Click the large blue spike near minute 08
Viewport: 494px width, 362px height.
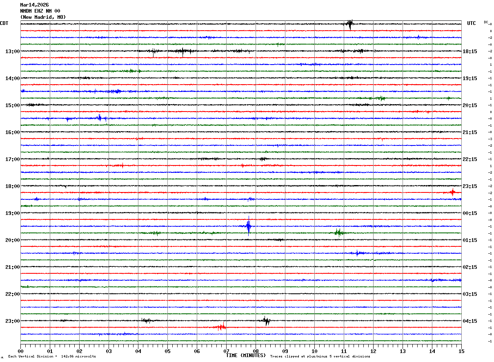click(248, 226)
